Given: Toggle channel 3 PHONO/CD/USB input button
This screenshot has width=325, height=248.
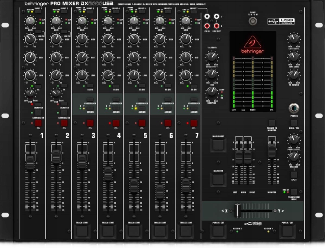Looking at the screenshot, I should pyautogui.click(x=90, y=12).
